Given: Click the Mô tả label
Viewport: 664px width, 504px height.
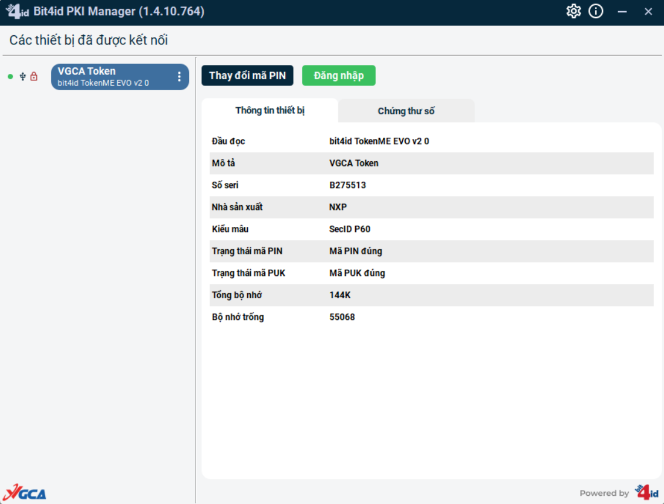Looking at the screenshot, I should pyautogui.click(x=223, y=163).
